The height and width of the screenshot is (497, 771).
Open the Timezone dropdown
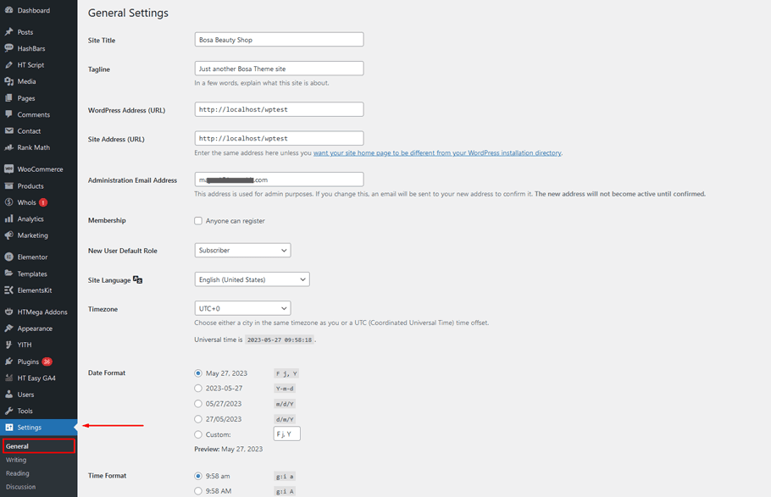[x=242, y=307]
